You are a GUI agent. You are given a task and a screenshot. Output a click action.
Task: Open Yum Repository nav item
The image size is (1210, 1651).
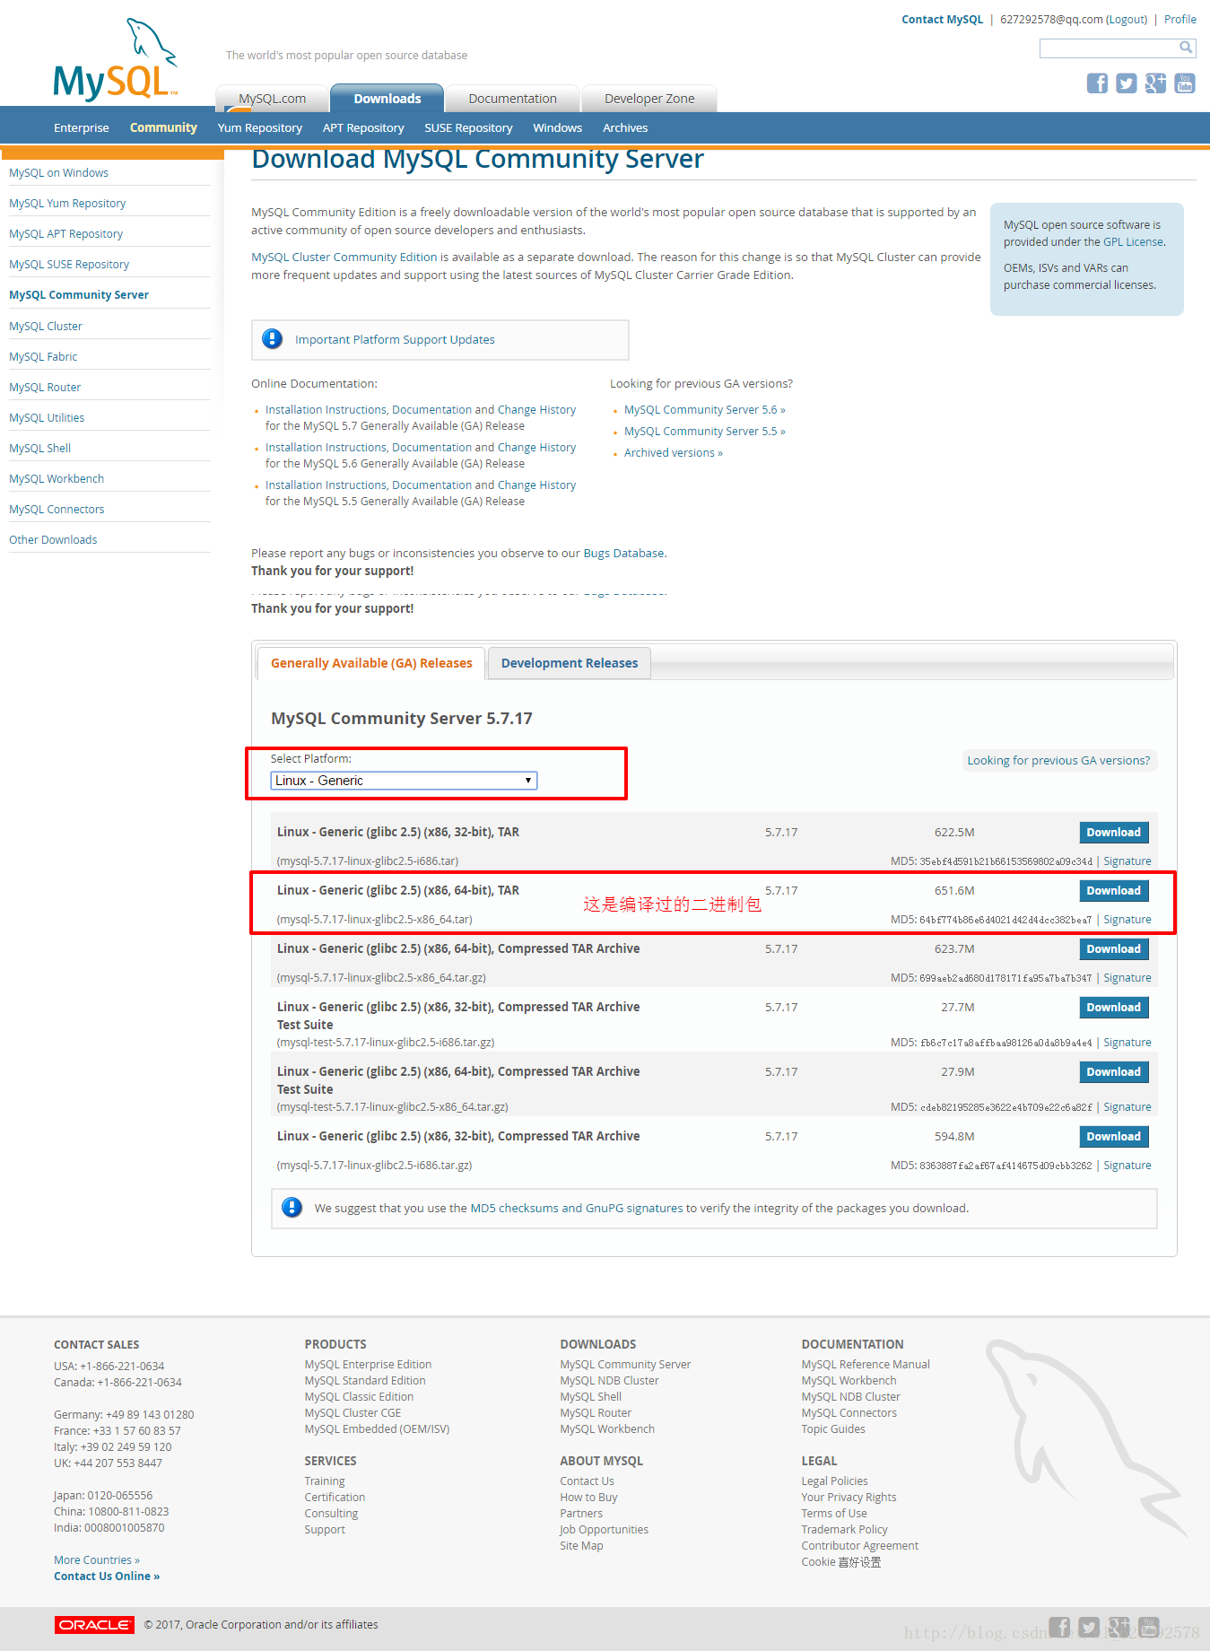(x=260, y=128)
